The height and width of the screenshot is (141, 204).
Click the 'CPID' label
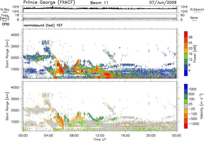coord(5,24)
